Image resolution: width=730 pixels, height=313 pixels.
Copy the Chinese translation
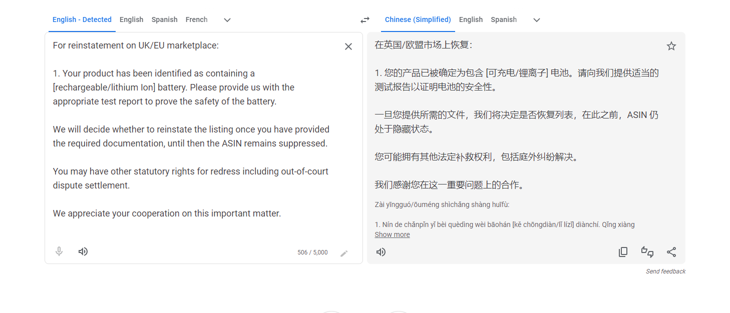click(623, 252)
